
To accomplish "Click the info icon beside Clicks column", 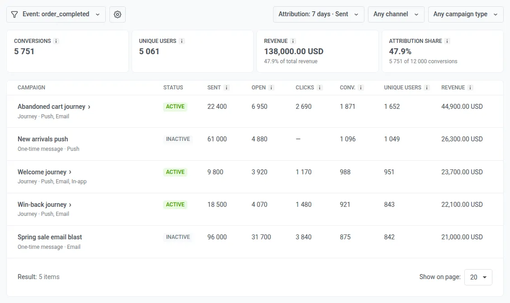I will click(x=320, y=87).
